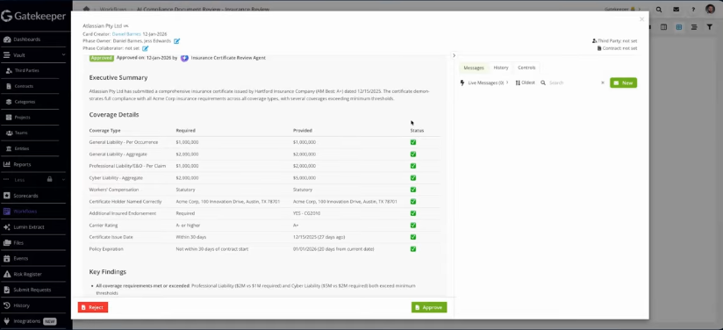The width and height of the screenshot is (723, 330).
Task: Edit Phase Collaborator with pencil icon
Action: (146, 48)
